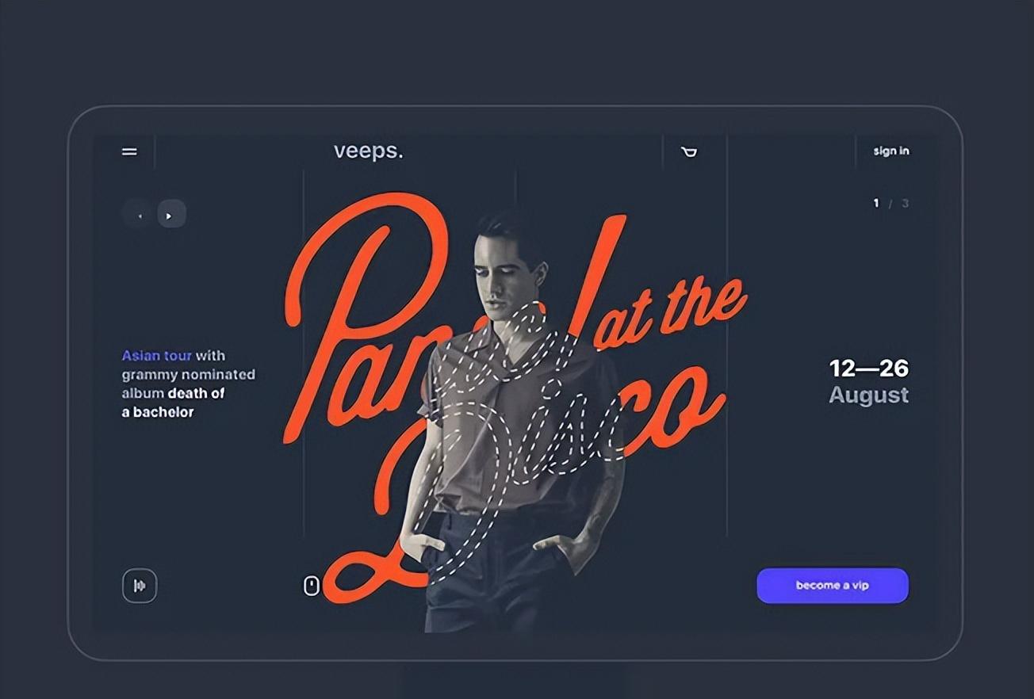Go to previous slide with left arrow
Screen dimensions: 1034x699
click(140, 215)
